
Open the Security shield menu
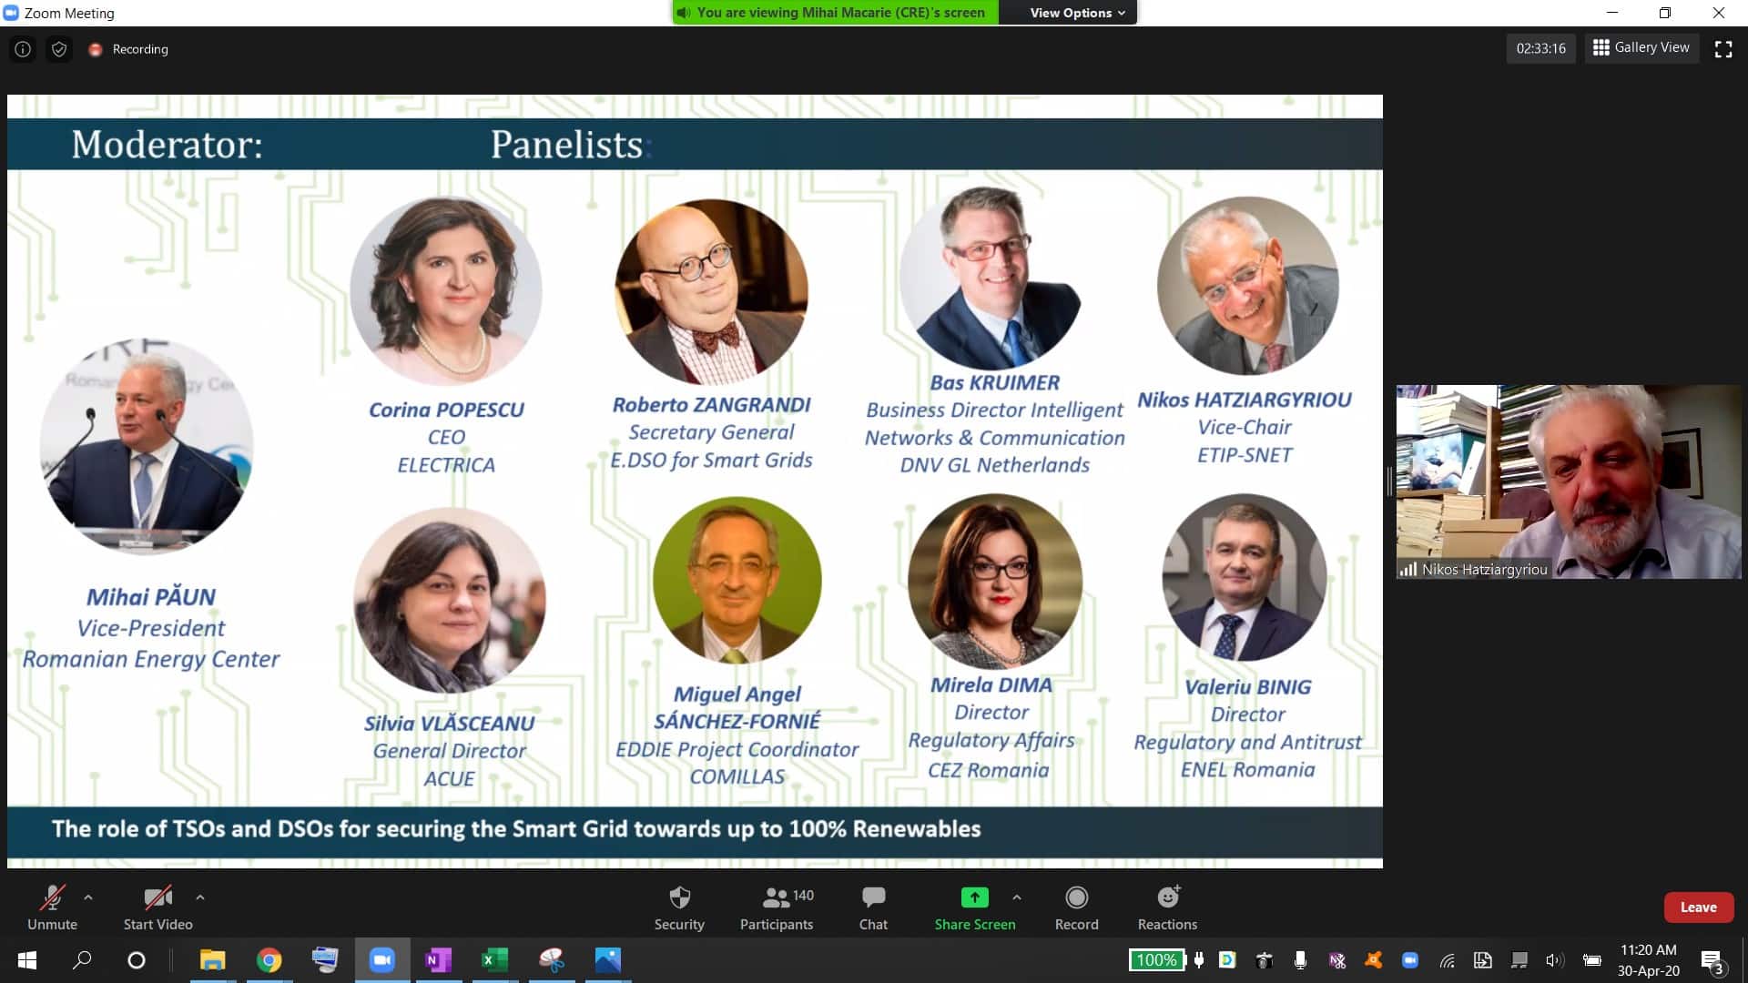coord(679,907)
